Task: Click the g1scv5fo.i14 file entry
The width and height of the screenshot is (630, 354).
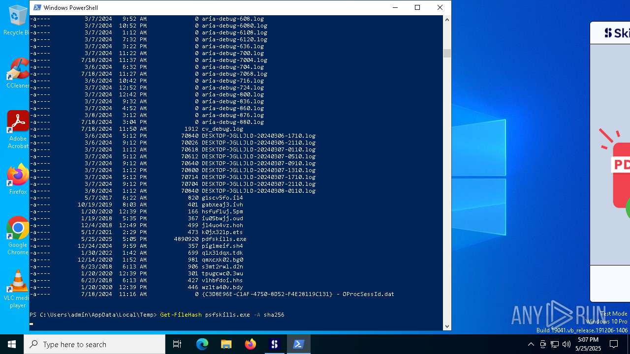Action: (x=222, y=198)
